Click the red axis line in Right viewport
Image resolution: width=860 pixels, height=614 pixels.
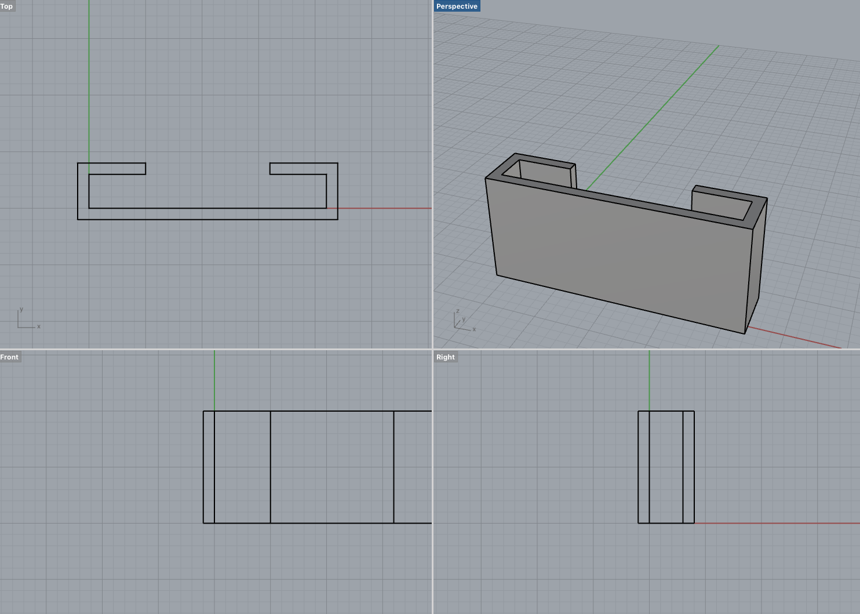click(x=777, y=523)
